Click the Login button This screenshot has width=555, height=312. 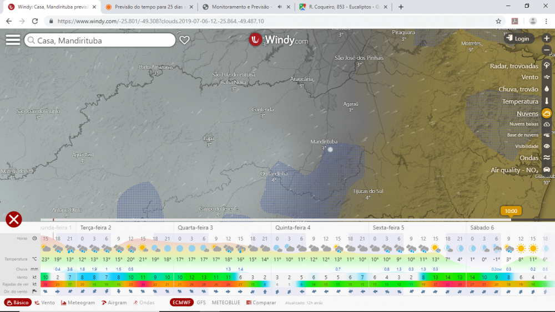pos(518,39)
